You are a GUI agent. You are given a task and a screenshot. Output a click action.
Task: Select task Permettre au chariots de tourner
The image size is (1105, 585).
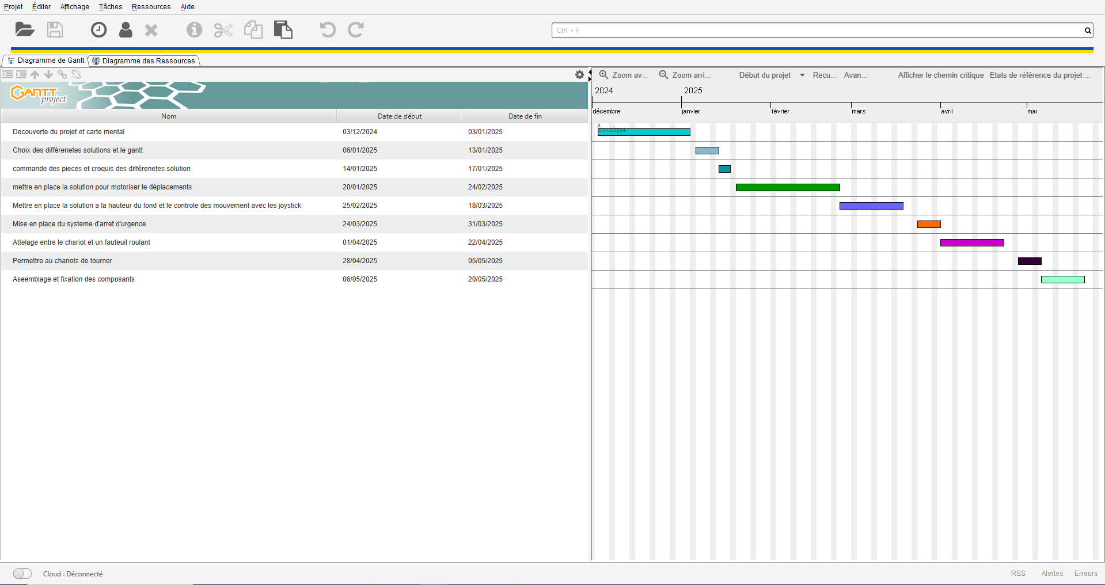(x=62, y=261)
